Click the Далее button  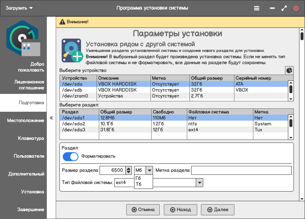(x=217, y=210)
